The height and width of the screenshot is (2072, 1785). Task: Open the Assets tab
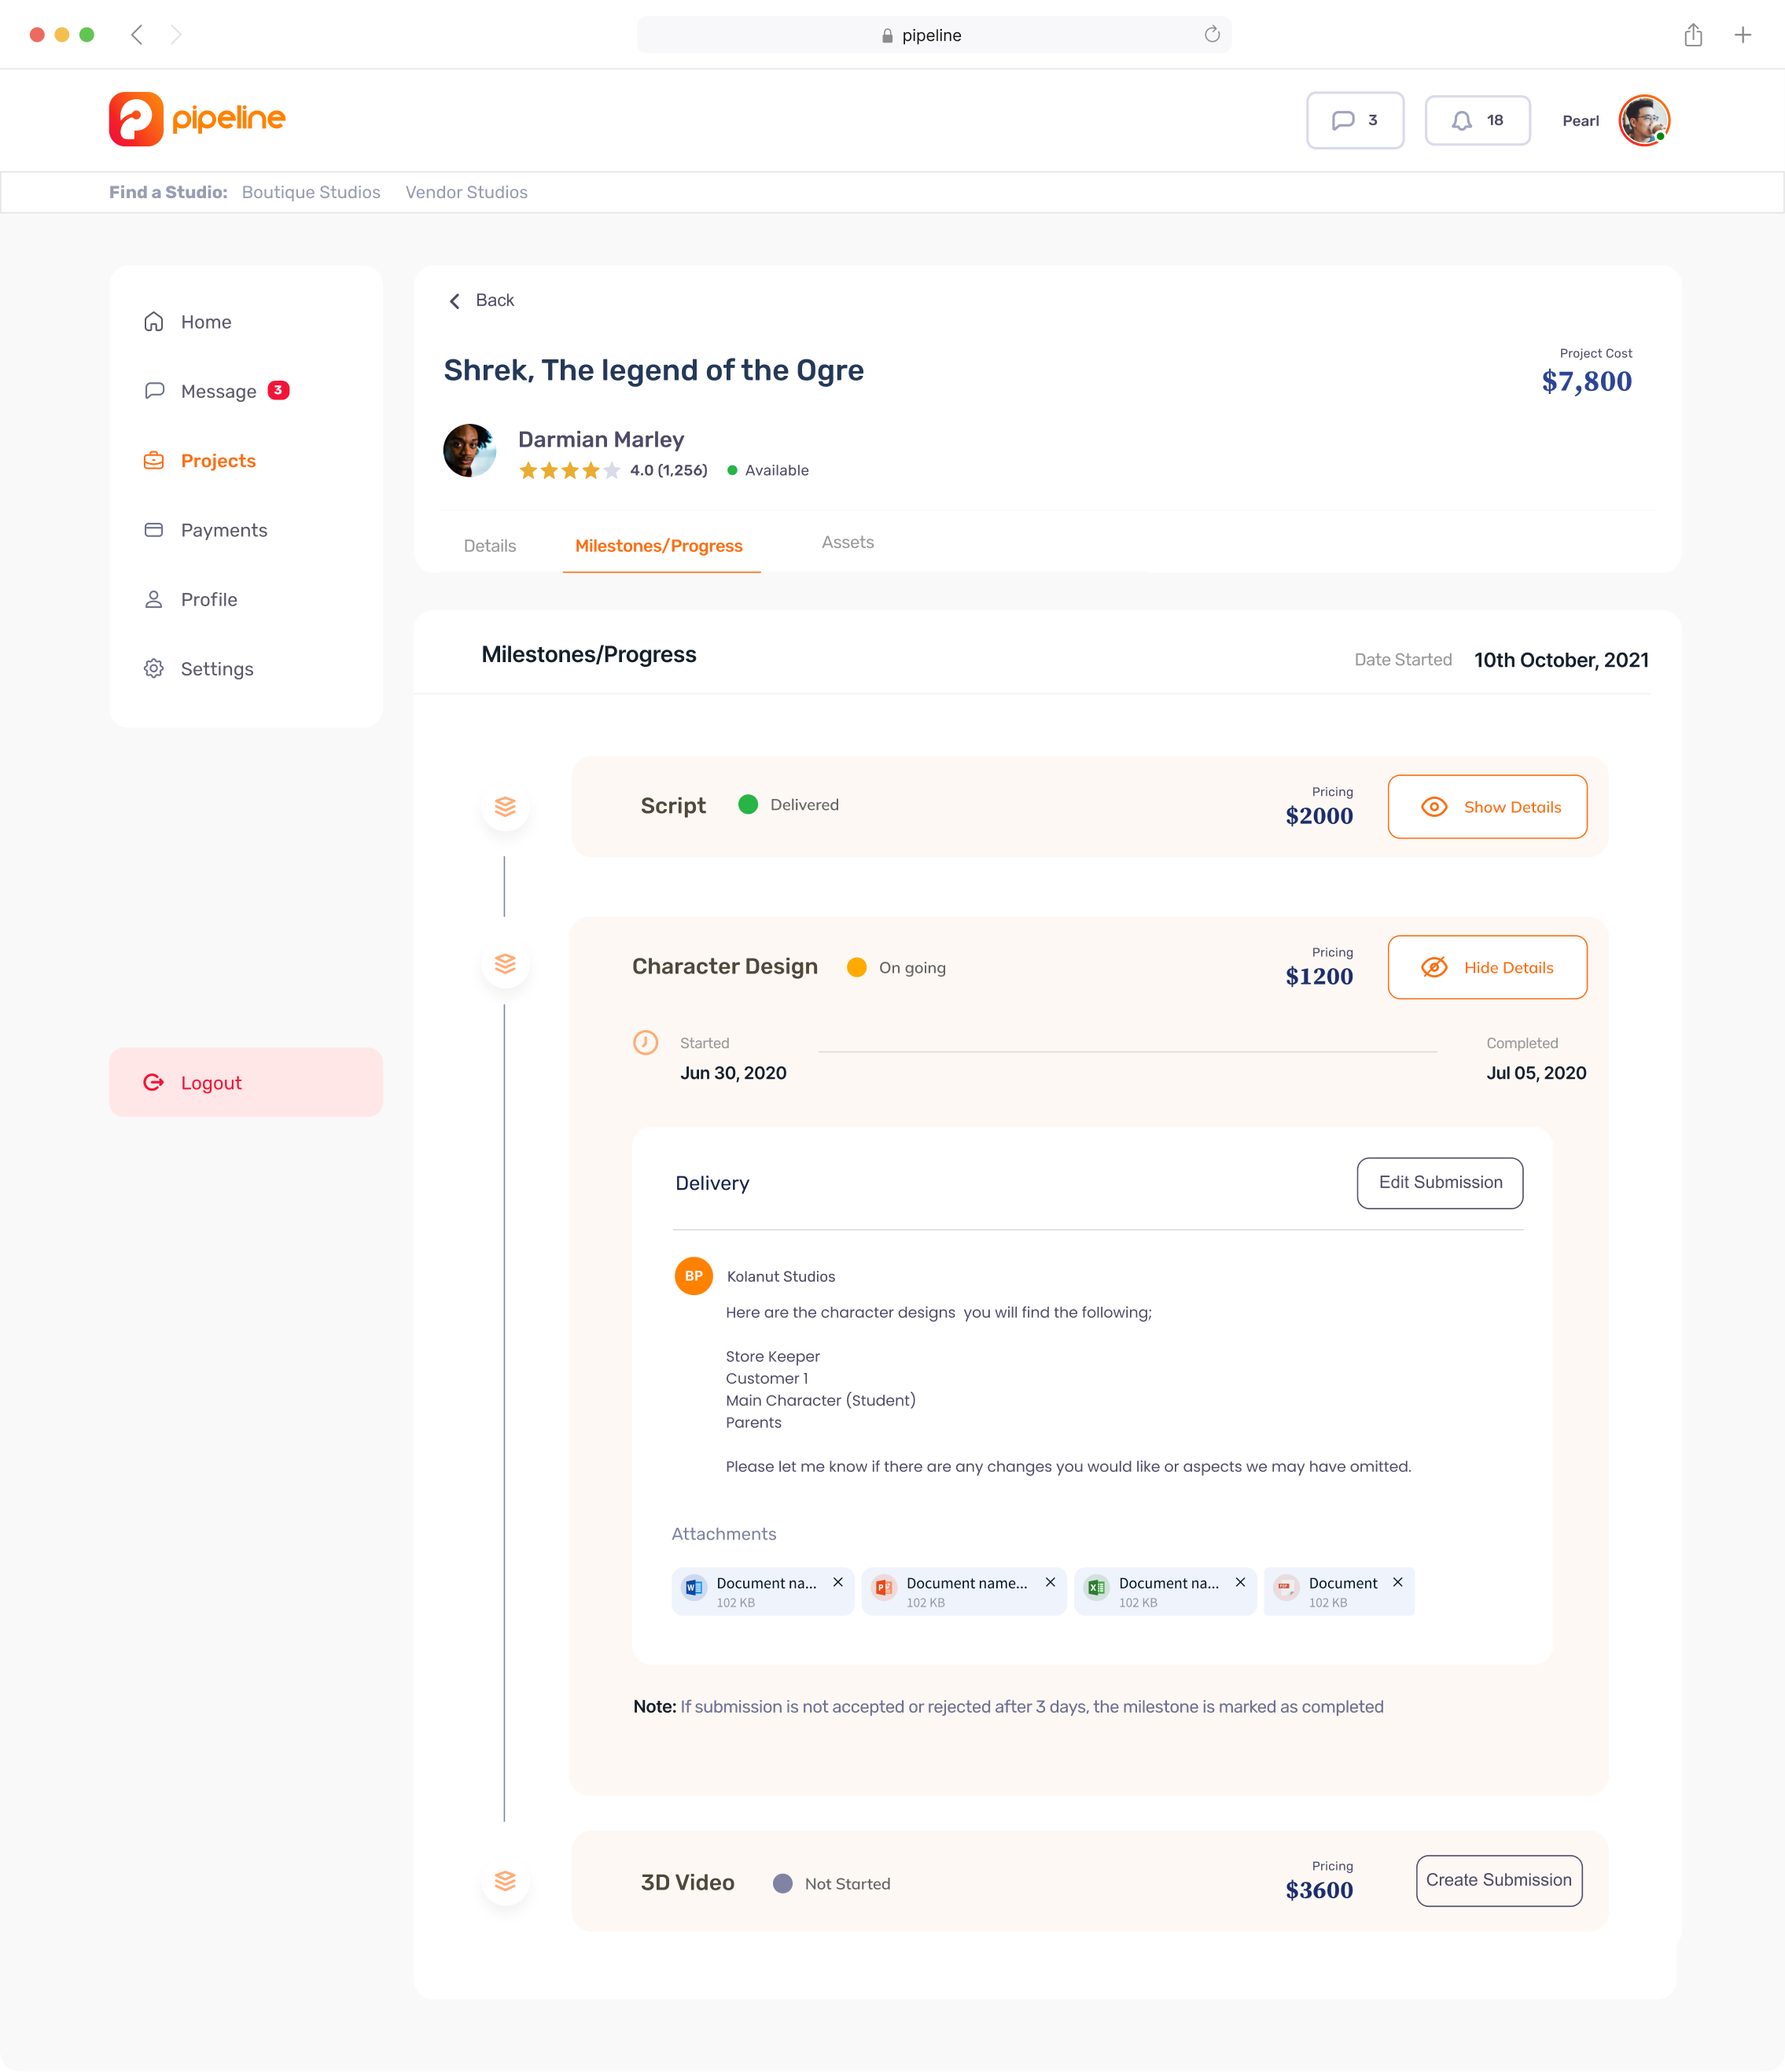848,542
